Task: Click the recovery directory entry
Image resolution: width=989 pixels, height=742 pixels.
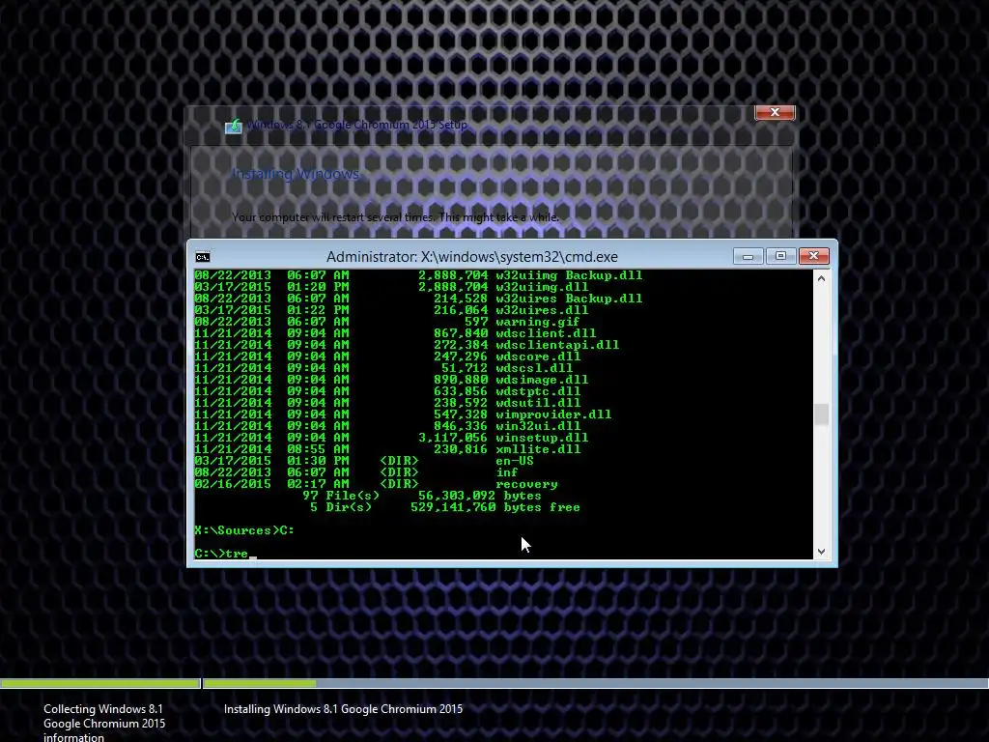Action: (376, 484)
